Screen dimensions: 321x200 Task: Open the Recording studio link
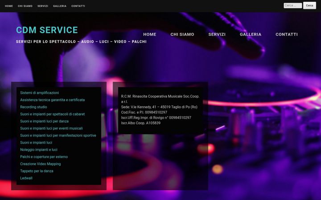point(33,107)
